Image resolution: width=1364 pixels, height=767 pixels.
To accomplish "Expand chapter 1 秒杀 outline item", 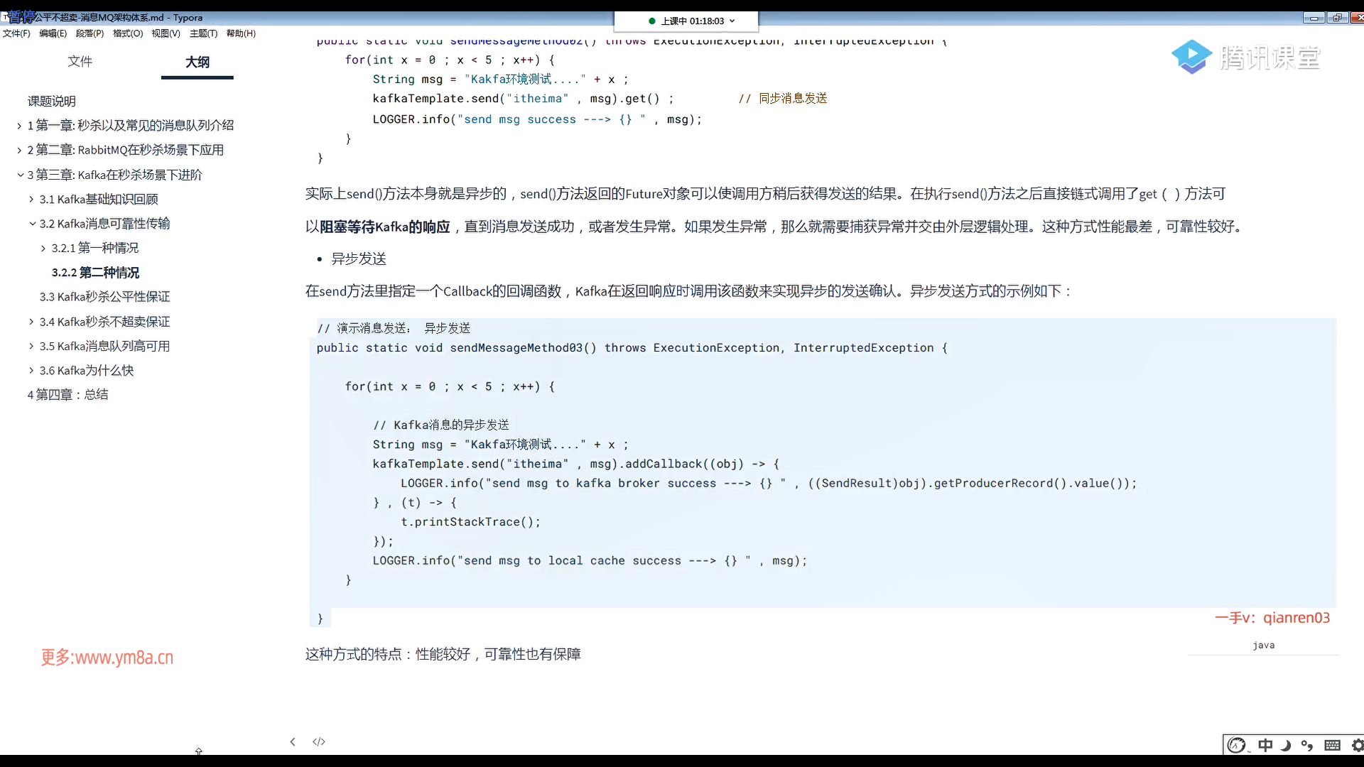I will 19,126.
